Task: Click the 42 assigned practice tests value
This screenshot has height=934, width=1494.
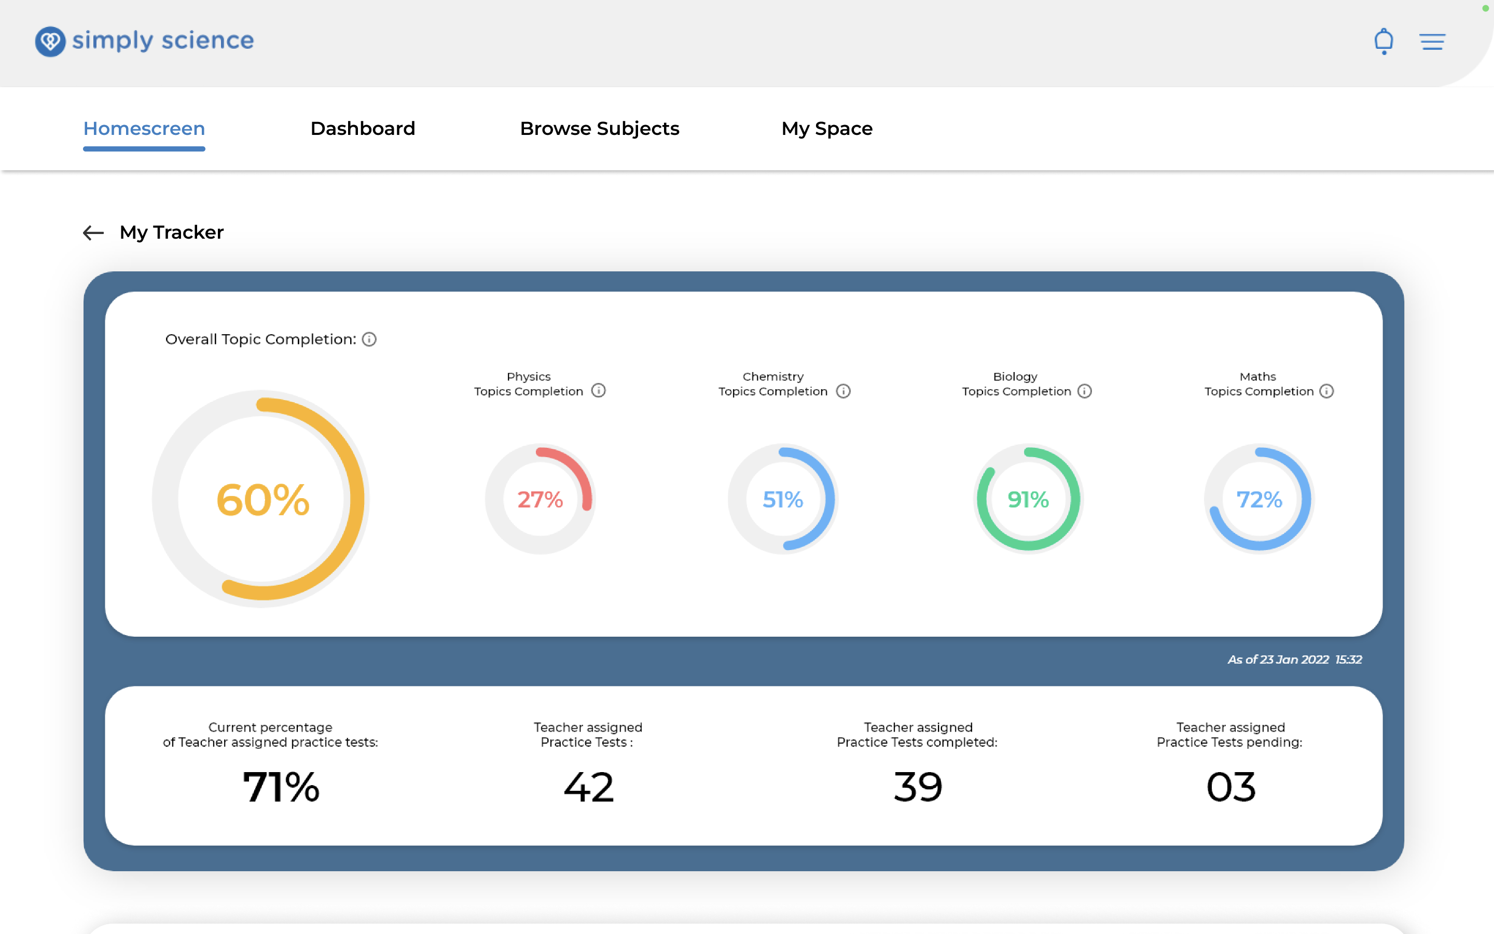Action: pos(588,787)
